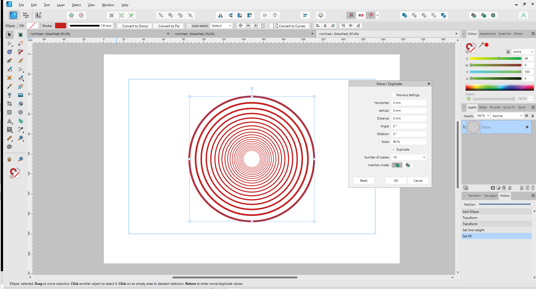The image size is (536, 289).
Task: Open the CMYK colour model dropdown
Action: click(523, 52)
